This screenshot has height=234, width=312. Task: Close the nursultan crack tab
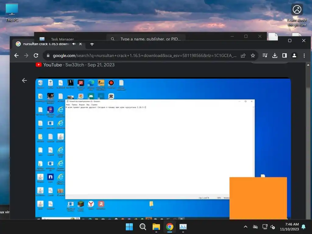80,44
